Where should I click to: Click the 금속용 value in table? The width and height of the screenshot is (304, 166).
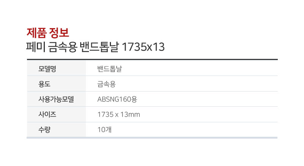[106, 84]
